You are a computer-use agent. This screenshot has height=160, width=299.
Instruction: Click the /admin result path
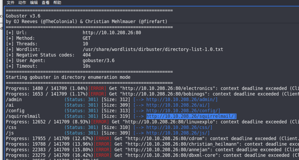[x=14, y=99]
